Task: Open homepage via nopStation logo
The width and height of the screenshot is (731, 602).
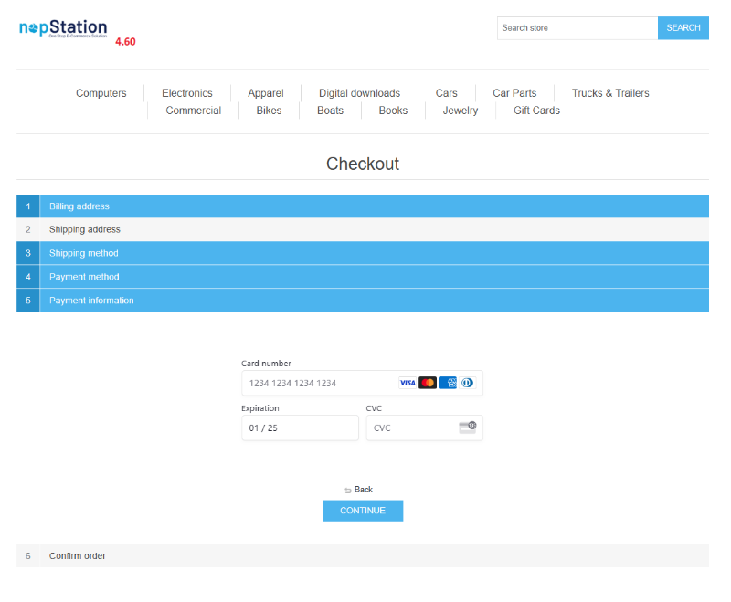Action: point(62,28)
